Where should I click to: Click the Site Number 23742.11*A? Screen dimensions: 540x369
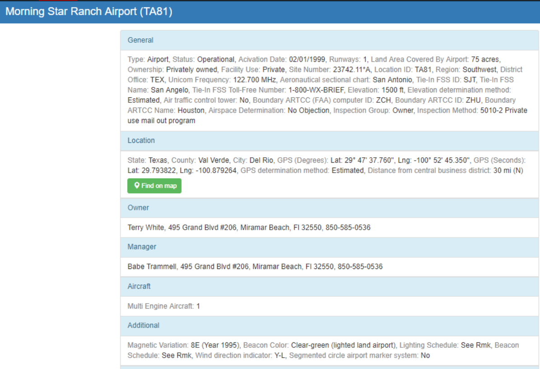(352, 70)
